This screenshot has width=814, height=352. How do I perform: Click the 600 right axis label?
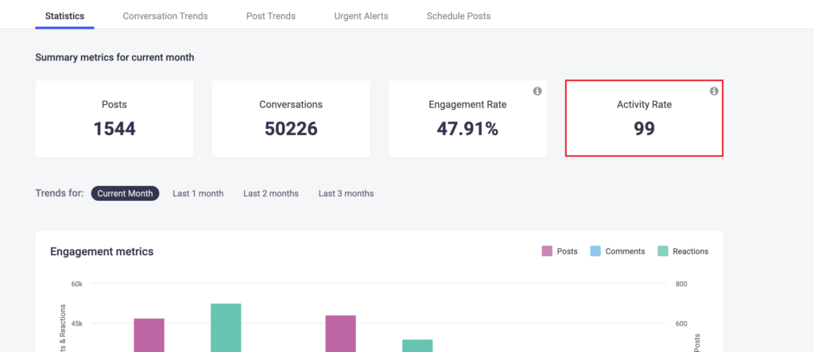tap(681, 323)
